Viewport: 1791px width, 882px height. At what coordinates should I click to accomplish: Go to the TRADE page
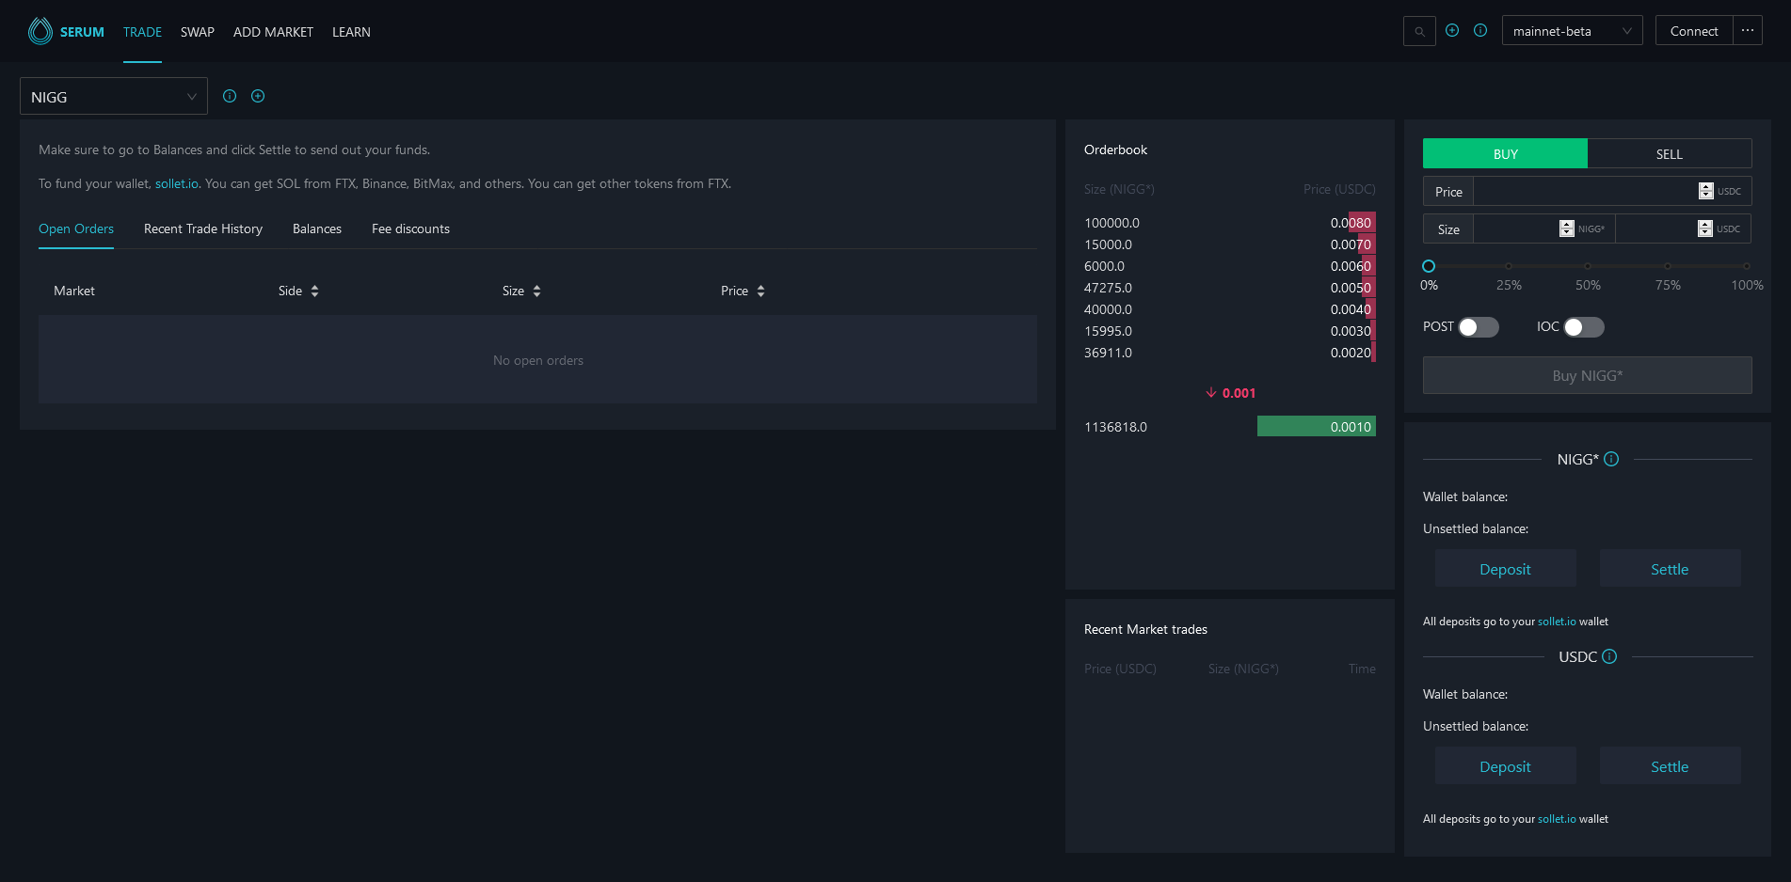coord(142,32)
